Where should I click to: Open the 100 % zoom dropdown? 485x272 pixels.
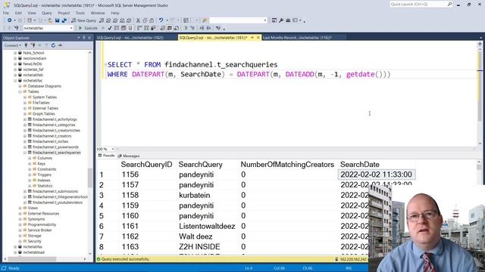(x=113, y=149)
